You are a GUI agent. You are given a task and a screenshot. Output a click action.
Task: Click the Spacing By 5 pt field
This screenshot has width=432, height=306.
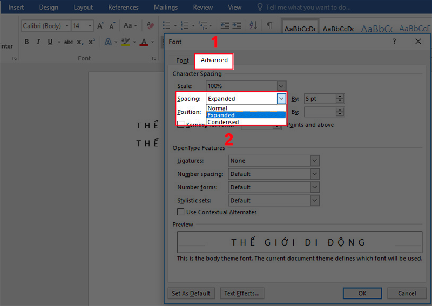pyautogui.click(x=320, y=99)
